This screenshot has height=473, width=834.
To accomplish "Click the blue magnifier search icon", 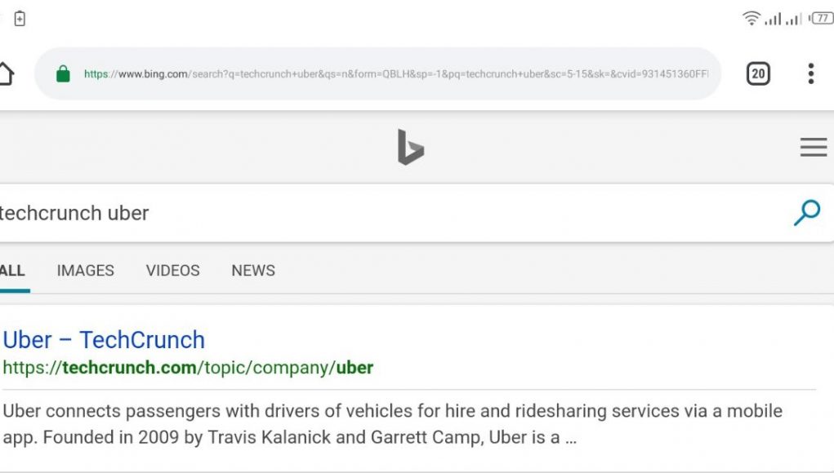I will [x=807, y=212].
